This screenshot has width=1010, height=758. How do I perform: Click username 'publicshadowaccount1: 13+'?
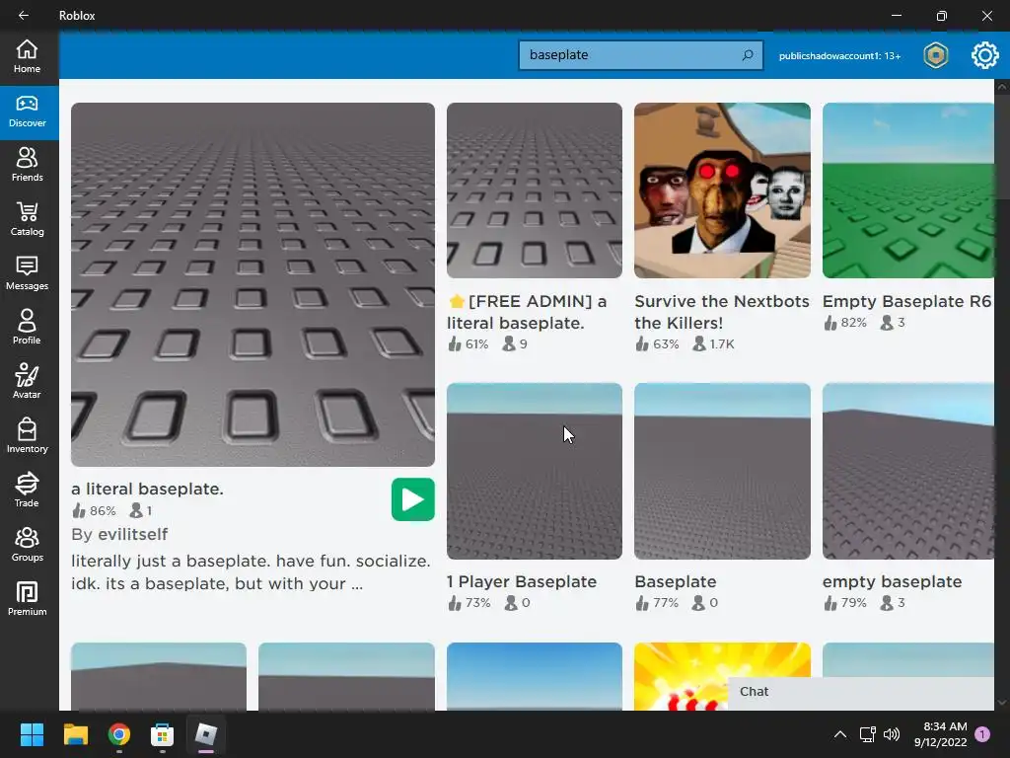[x=839, y=56]
